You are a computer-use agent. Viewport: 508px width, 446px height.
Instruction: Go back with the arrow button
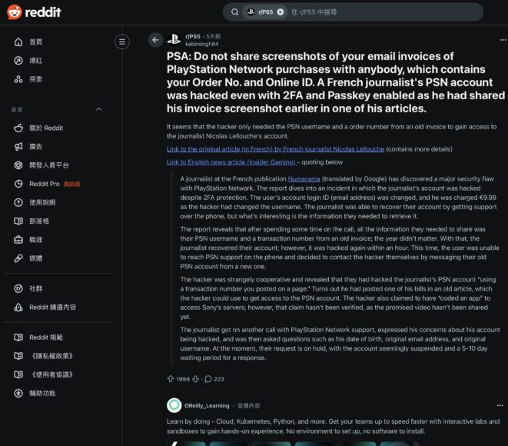(x=156, y=40)
